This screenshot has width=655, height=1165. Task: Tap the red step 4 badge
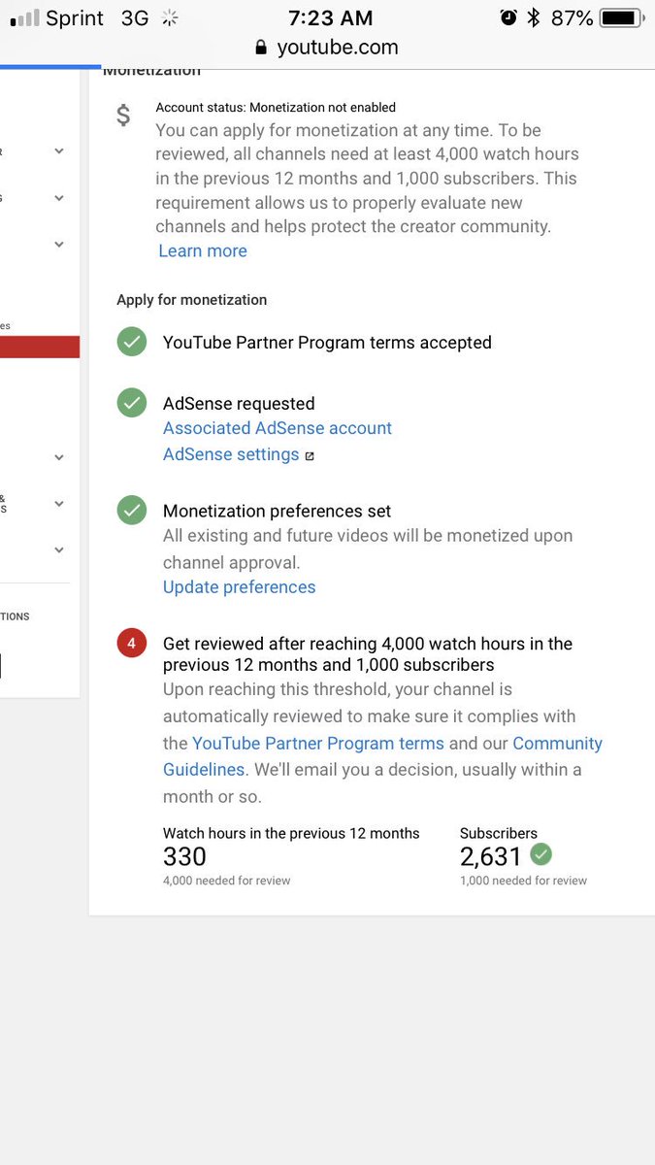132,643
